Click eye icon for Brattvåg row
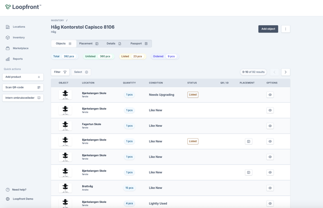Viewport: 323px width, 208px height. 270,188
